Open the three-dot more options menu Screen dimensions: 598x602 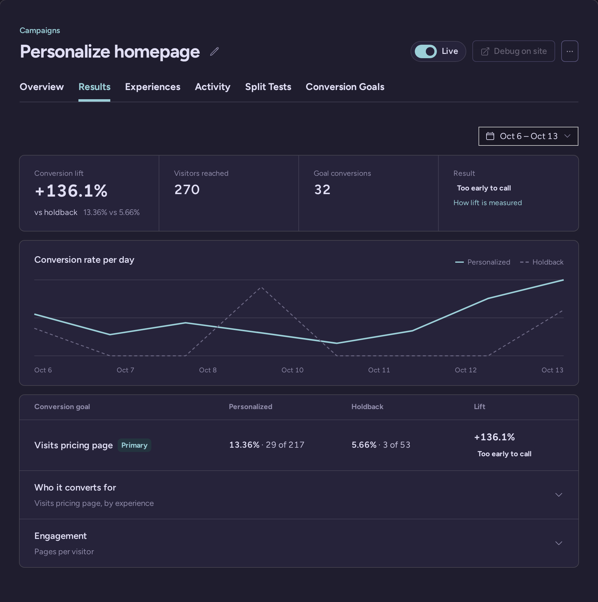coord(569,51)
